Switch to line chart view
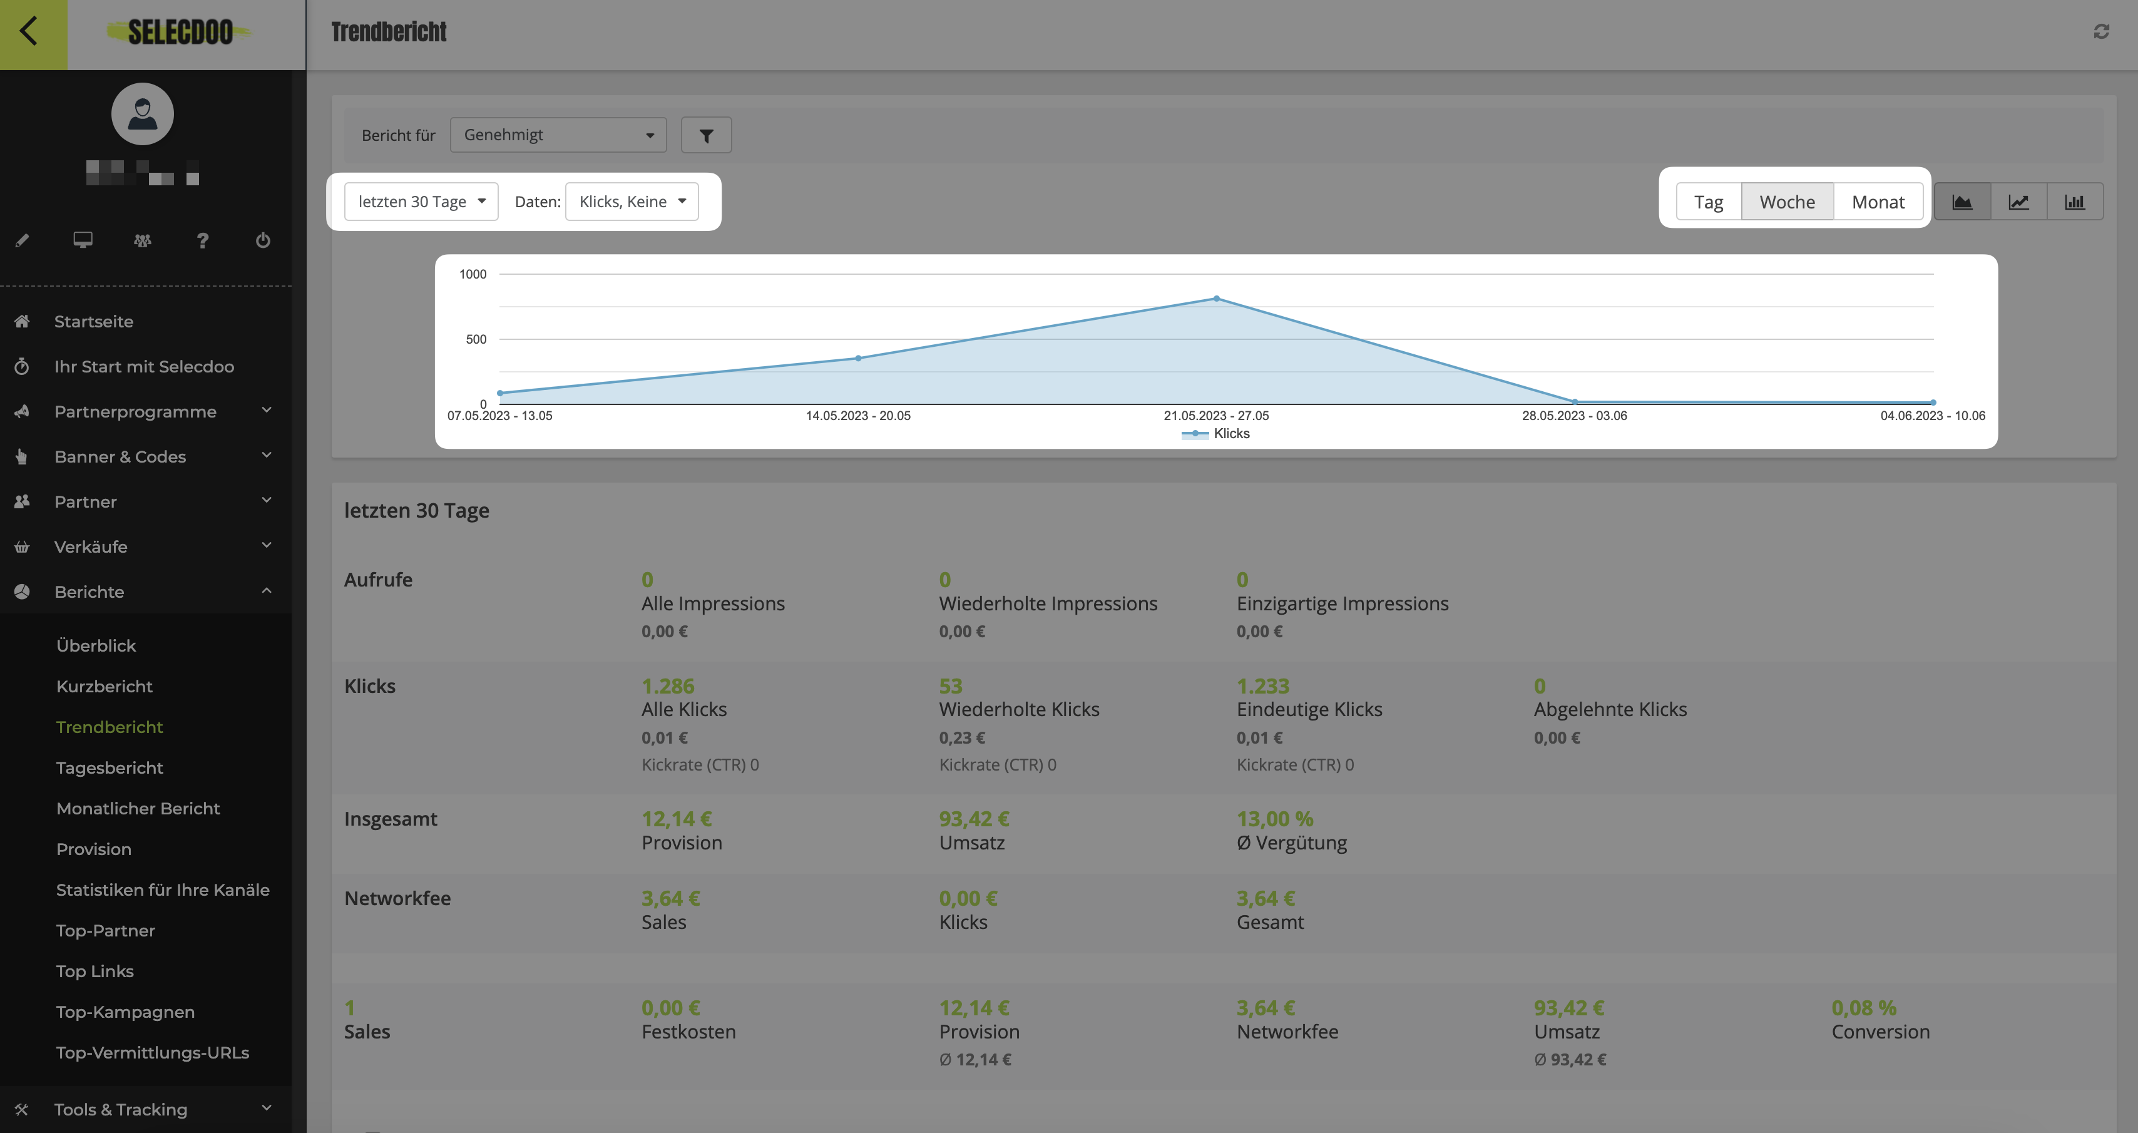The image size is (2138, 1133). [2018, 202]
